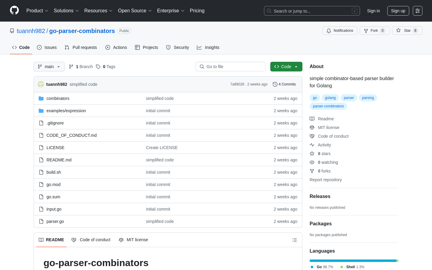Viewport: 432px width, 270px height.
Task: Switch to the Actions tab
Action: click(116, 47)
